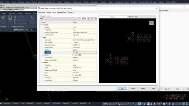
Task: Click Help in Label Style Composer
Action: (153, 88)
